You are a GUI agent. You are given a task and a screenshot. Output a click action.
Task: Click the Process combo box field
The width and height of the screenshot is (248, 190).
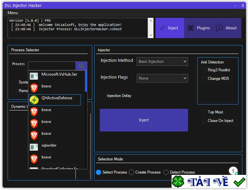[52, 66]
